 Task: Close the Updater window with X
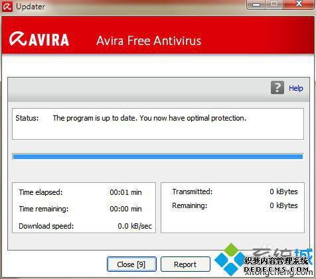pyautogui.click(x=299, y=4)
